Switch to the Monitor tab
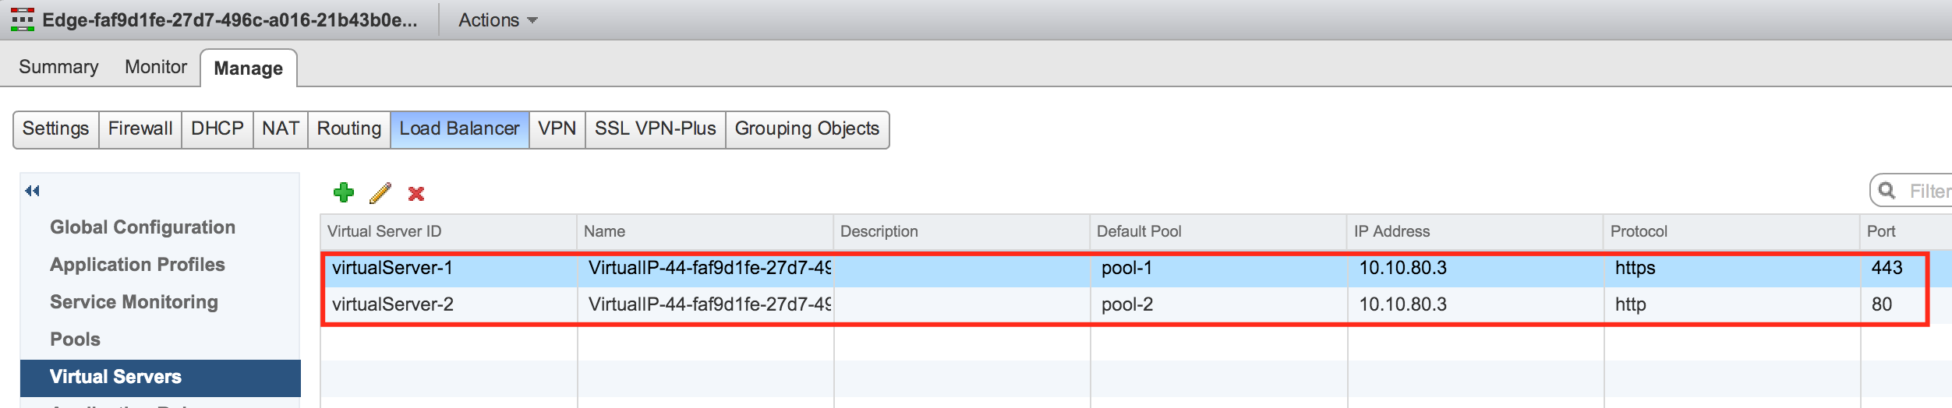The image size is (1952, 408). point(156,67)
